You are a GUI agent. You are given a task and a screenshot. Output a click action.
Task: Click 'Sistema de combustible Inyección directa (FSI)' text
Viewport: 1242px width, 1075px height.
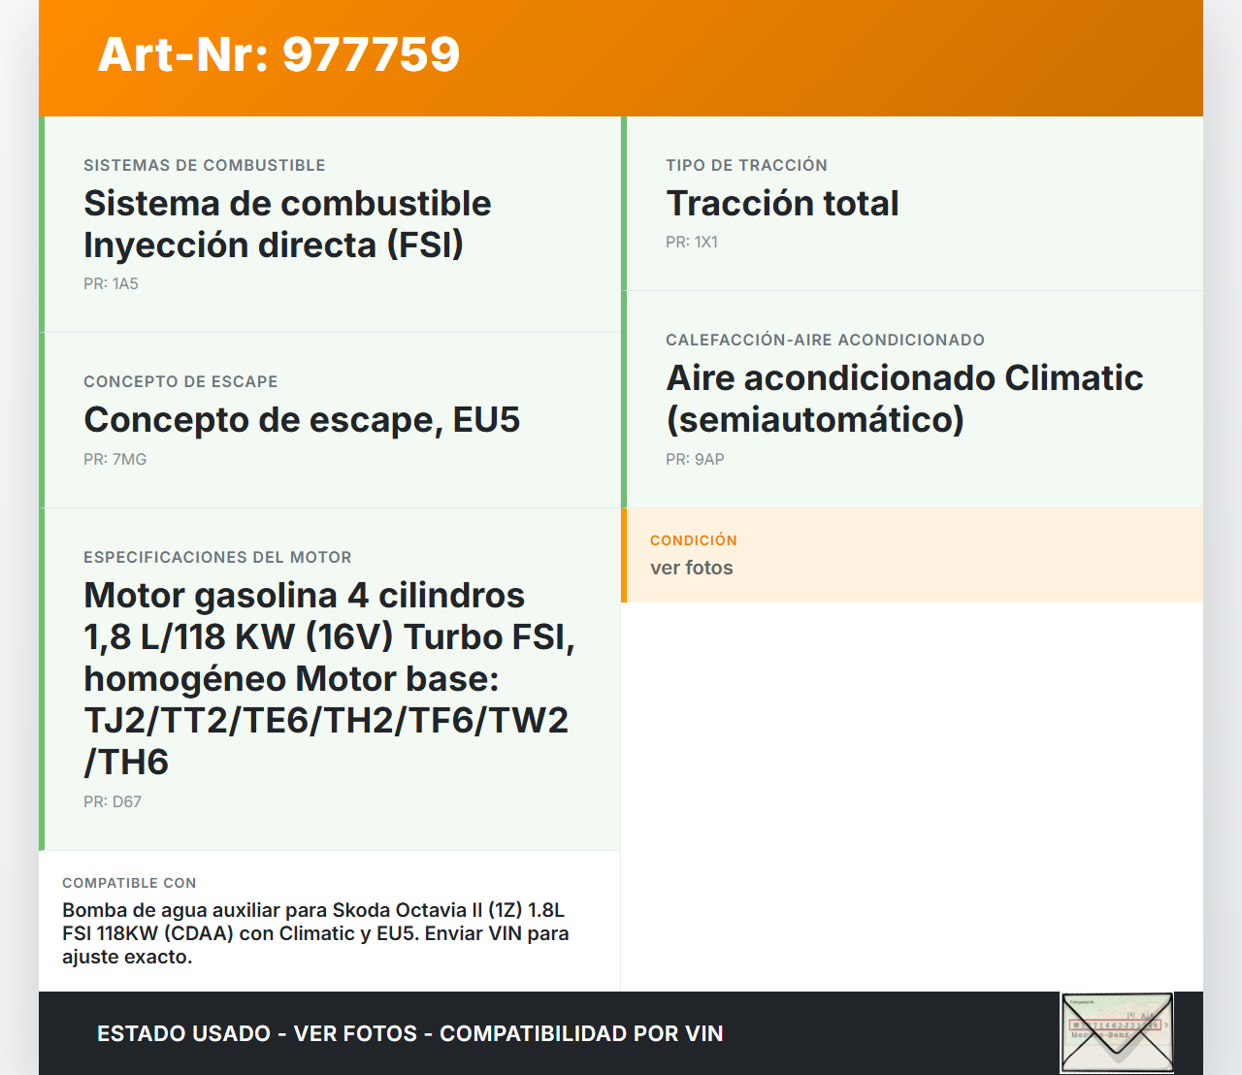[x=287, y=224]
